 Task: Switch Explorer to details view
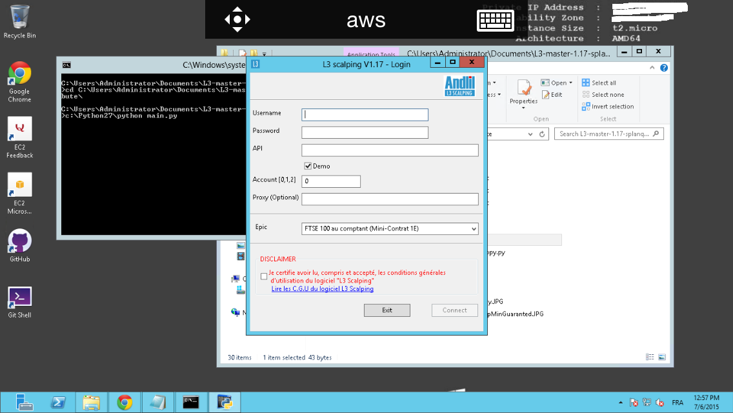(x=650, y=357)
